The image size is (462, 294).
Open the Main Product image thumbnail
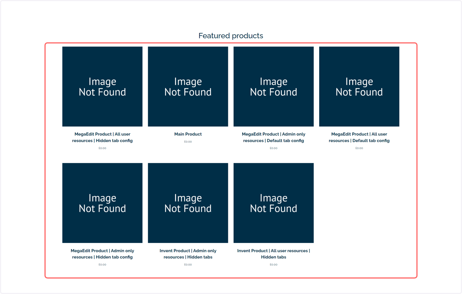pyautogui.click(x=188, y=86)
